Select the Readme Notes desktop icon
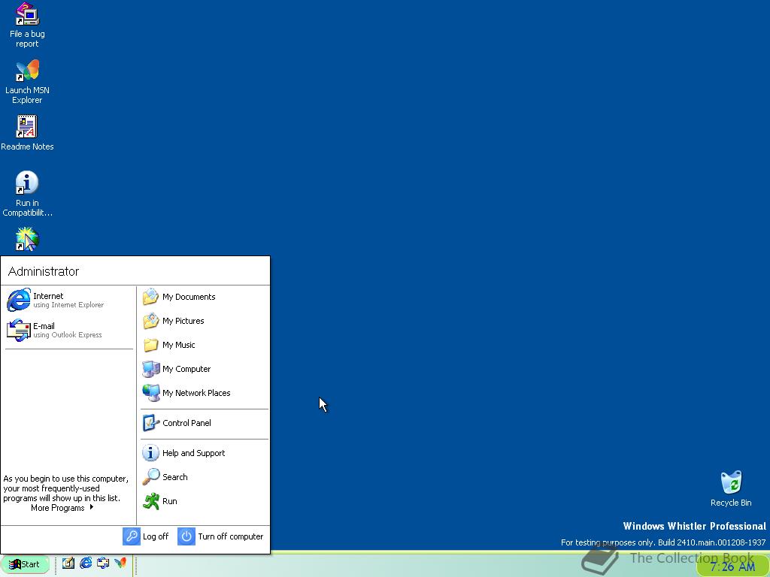770x577 pixels. 27,133
